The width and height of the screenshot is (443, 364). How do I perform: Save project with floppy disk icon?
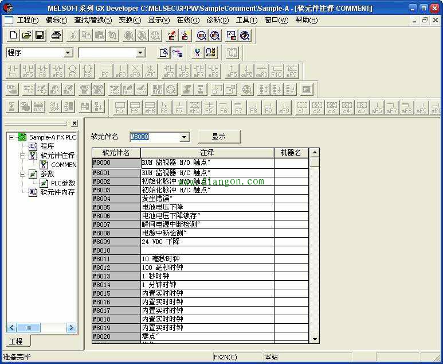40,36
